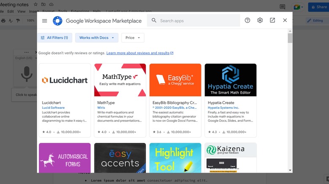Viewport: 329px width, 184px height.
Task: Click the Google Workspace Marketplace logo
Action: (x=57, y=21)
